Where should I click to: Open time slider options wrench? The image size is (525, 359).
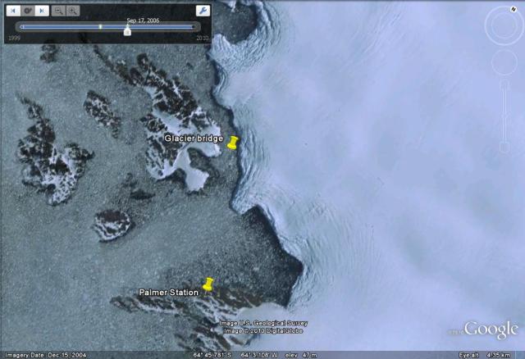pyautogui.click(x=202, y=11)
